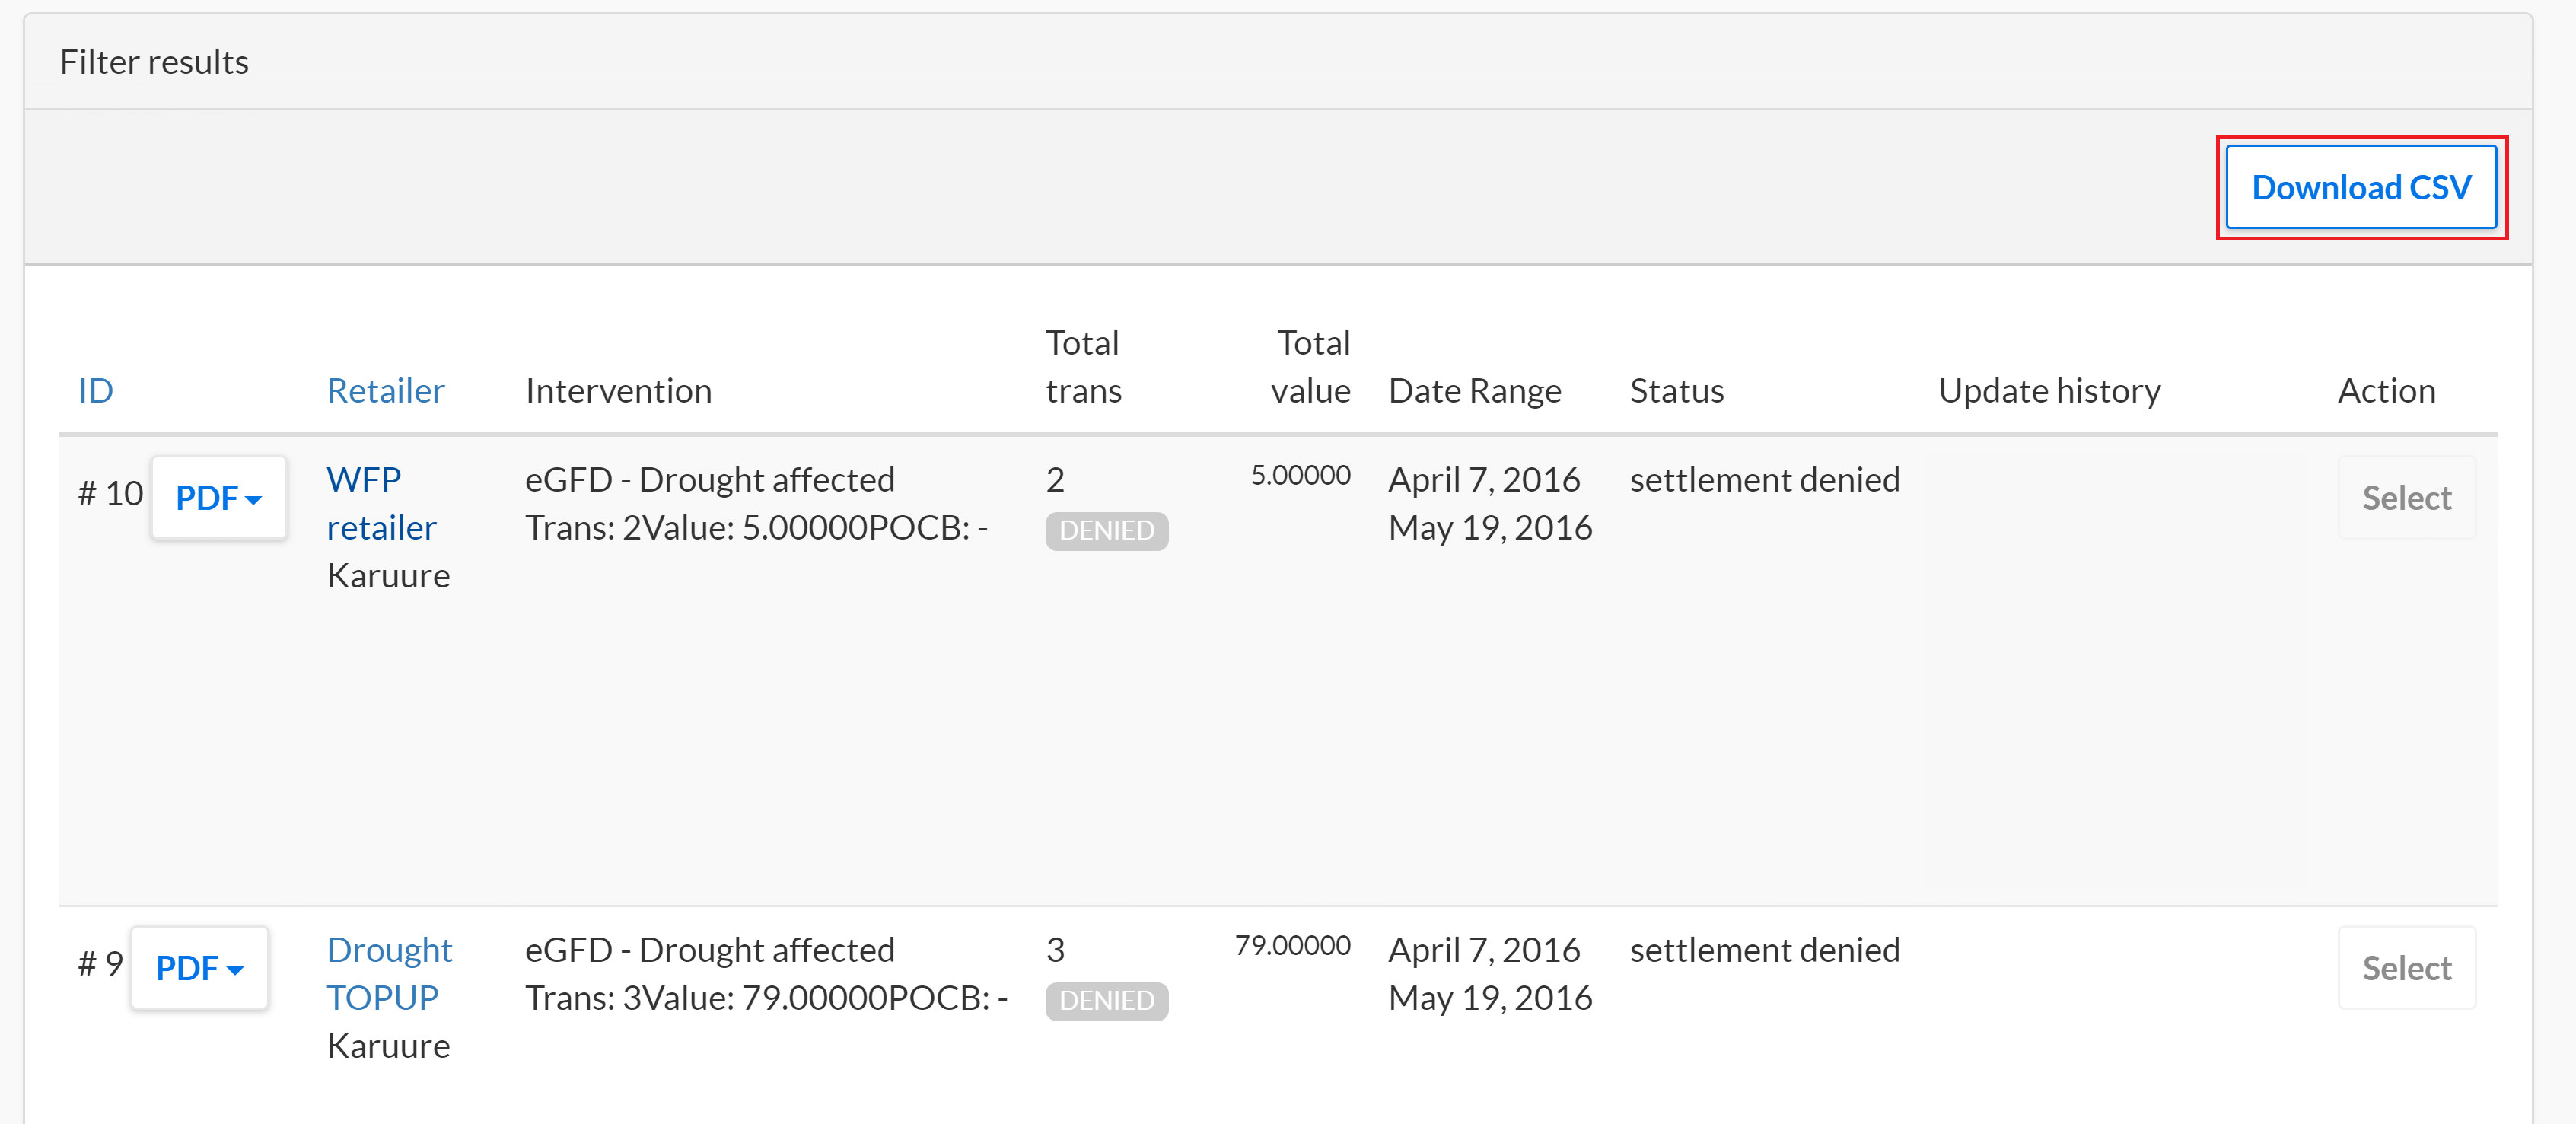Click Select button for settlement #10
This screenshot has height=1124, width=2576.
pos(2406,497)
